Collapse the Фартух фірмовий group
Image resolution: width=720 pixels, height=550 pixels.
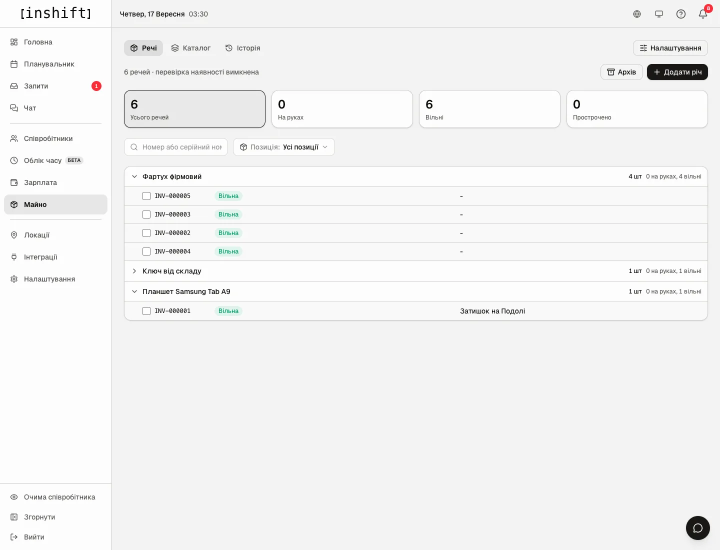click(x=416, y=176)
